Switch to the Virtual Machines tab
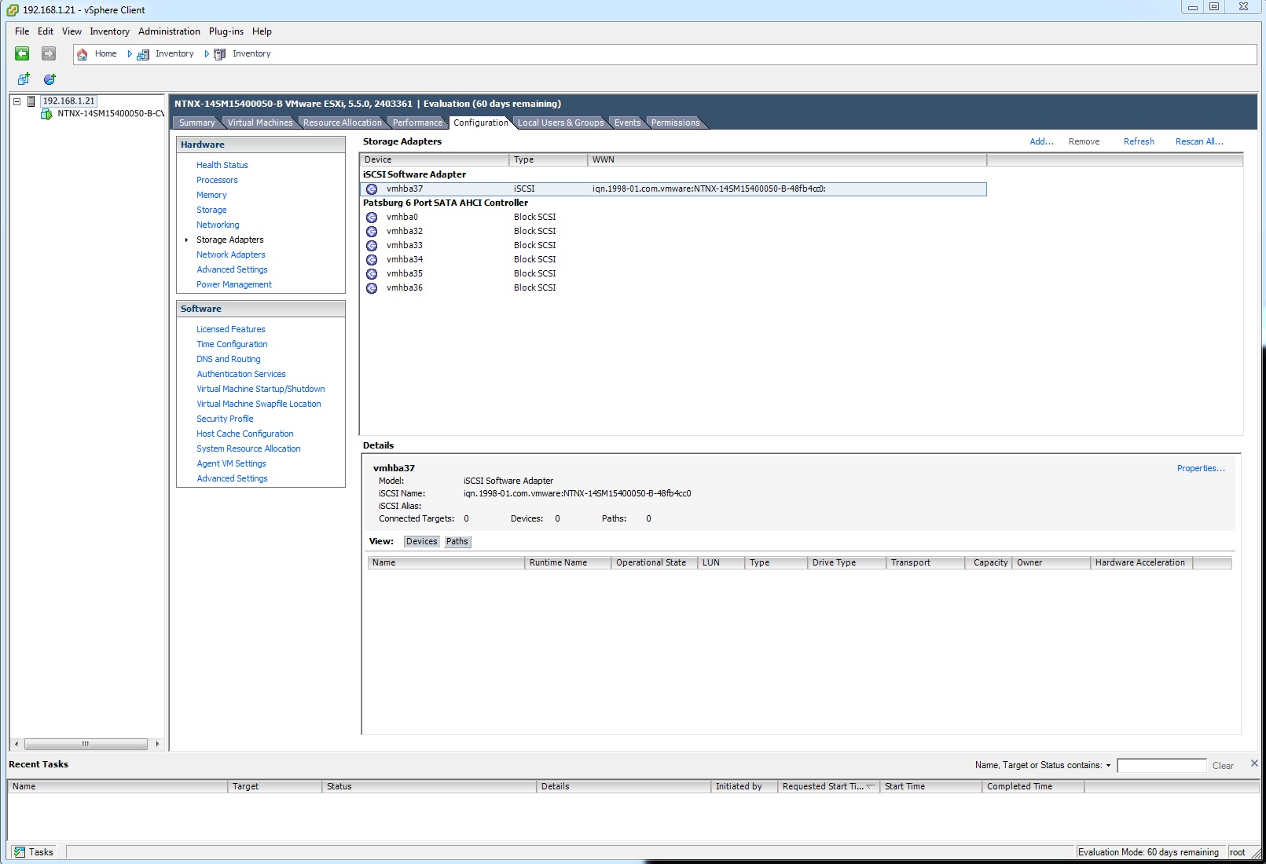The height and width of the screenshot is (864, 1266). (259, 123)
